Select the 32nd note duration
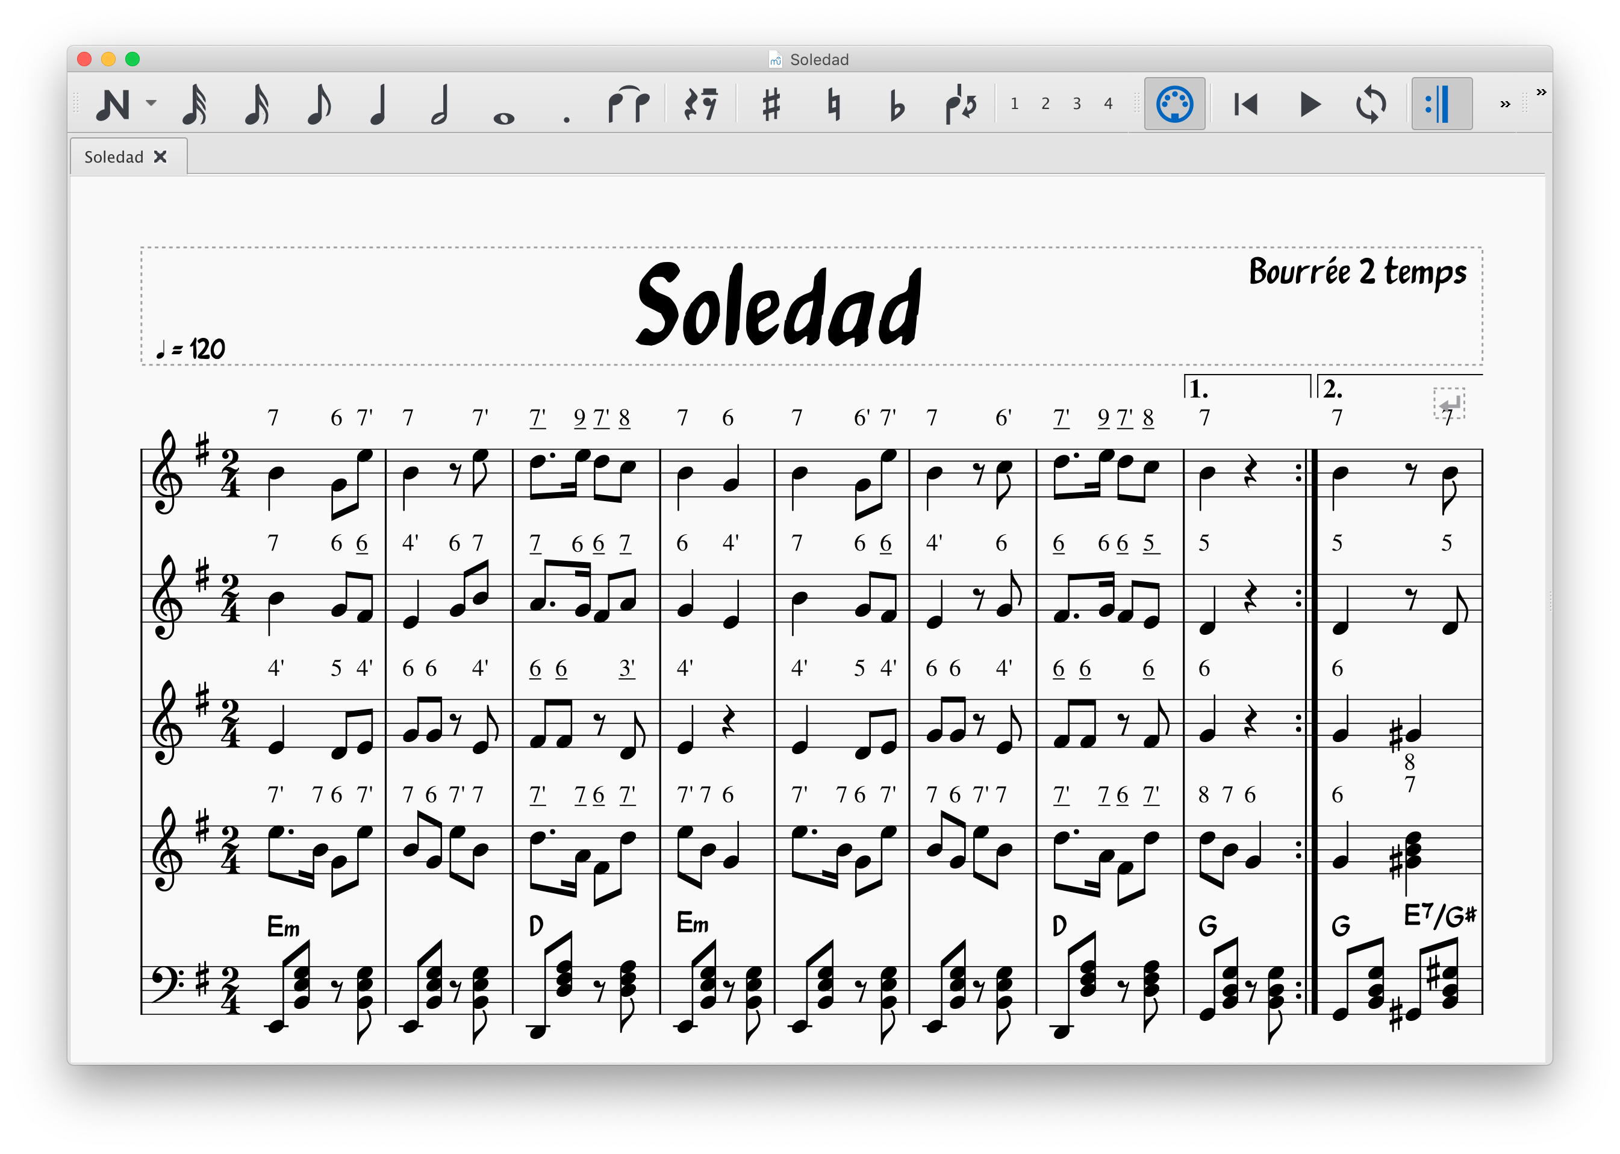1620x1154 pixels. point(193,105)
